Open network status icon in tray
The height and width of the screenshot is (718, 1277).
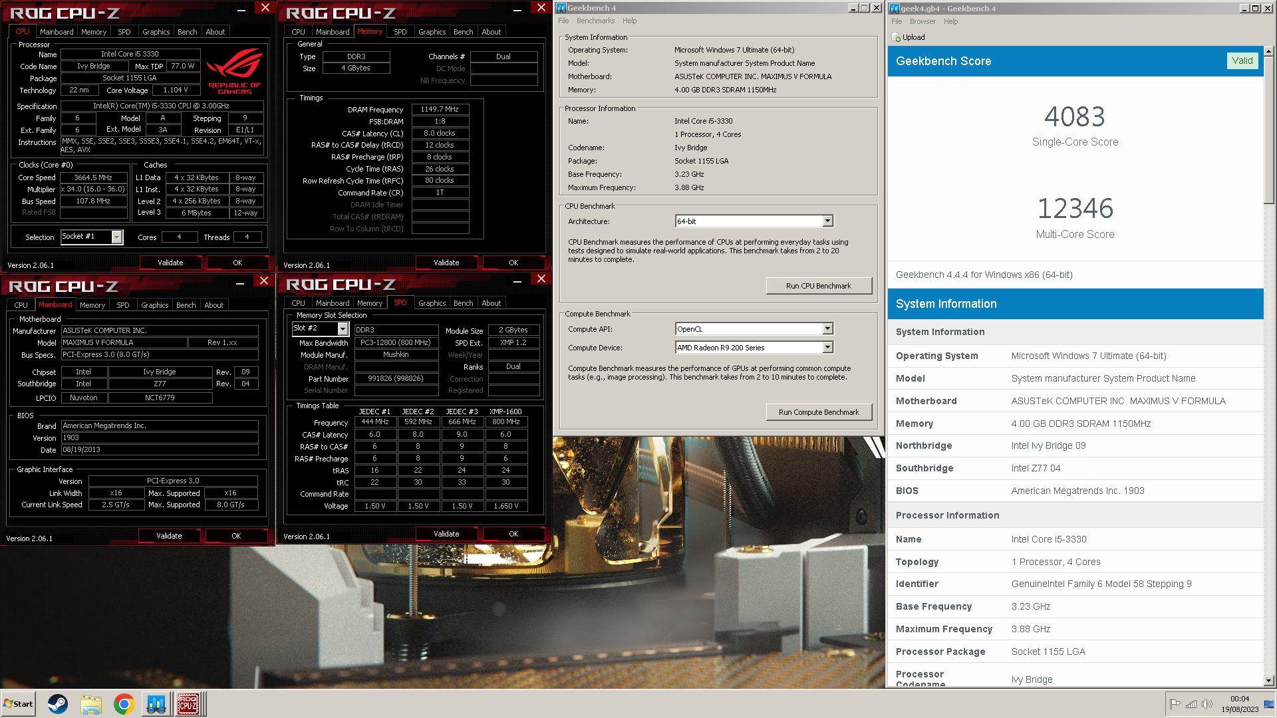[x=1191, y=704]
